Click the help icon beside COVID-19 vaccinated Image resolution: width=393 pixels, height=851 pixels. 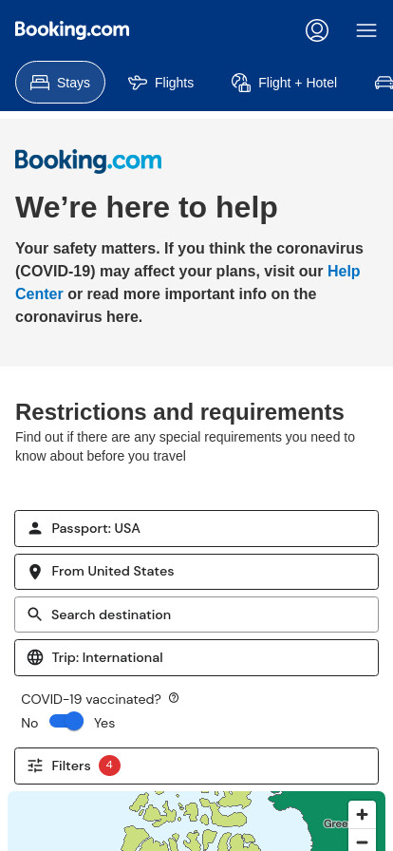pyautogui.click(x=174, y=698)
